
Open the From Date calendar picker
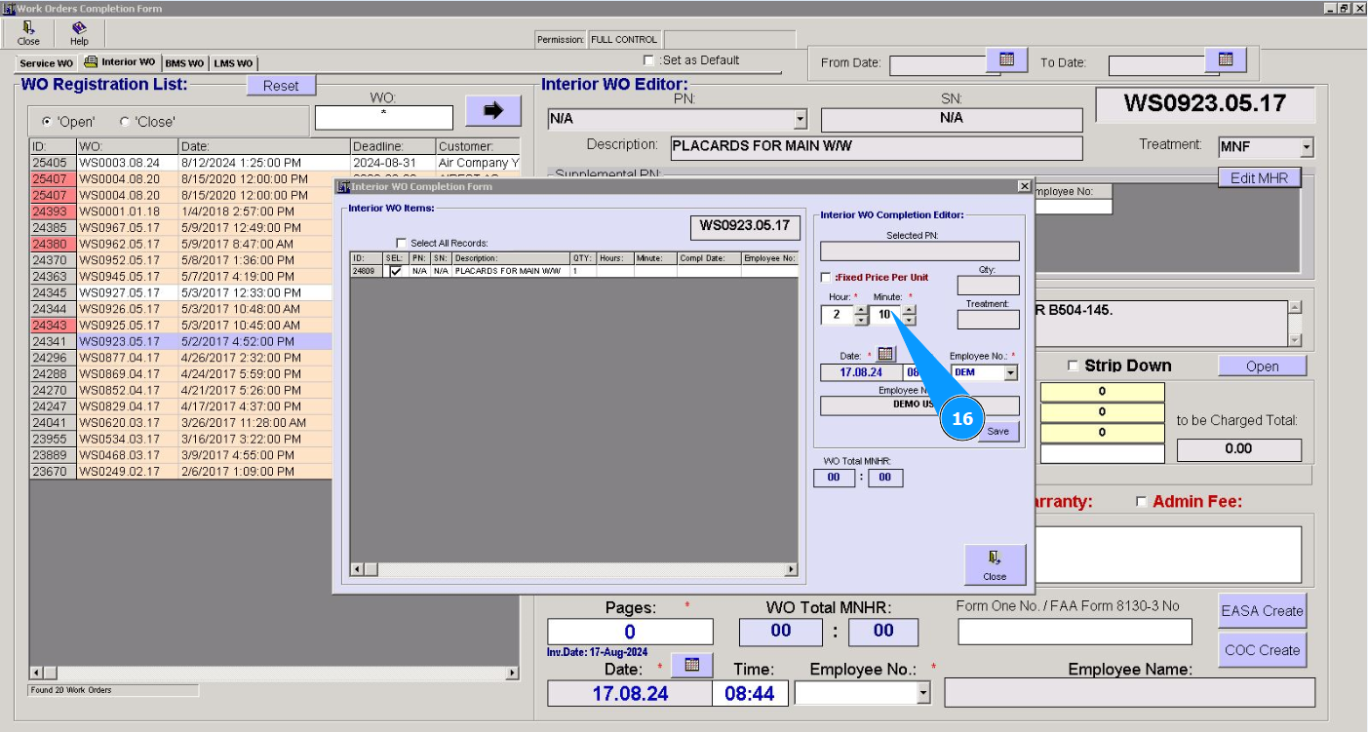click(1007, 60)
